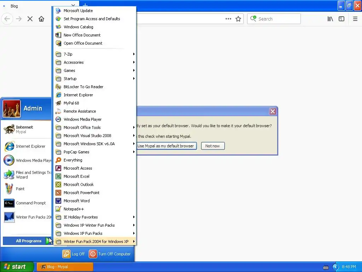362x272 pixels.
Task: Open the Windows XP Fun Packs folder
Action: click(95, 233)
